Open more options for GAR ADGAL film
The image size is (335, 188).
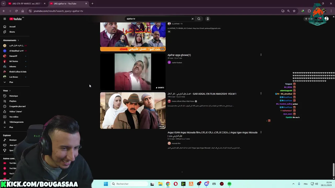[x=261, y=93]
